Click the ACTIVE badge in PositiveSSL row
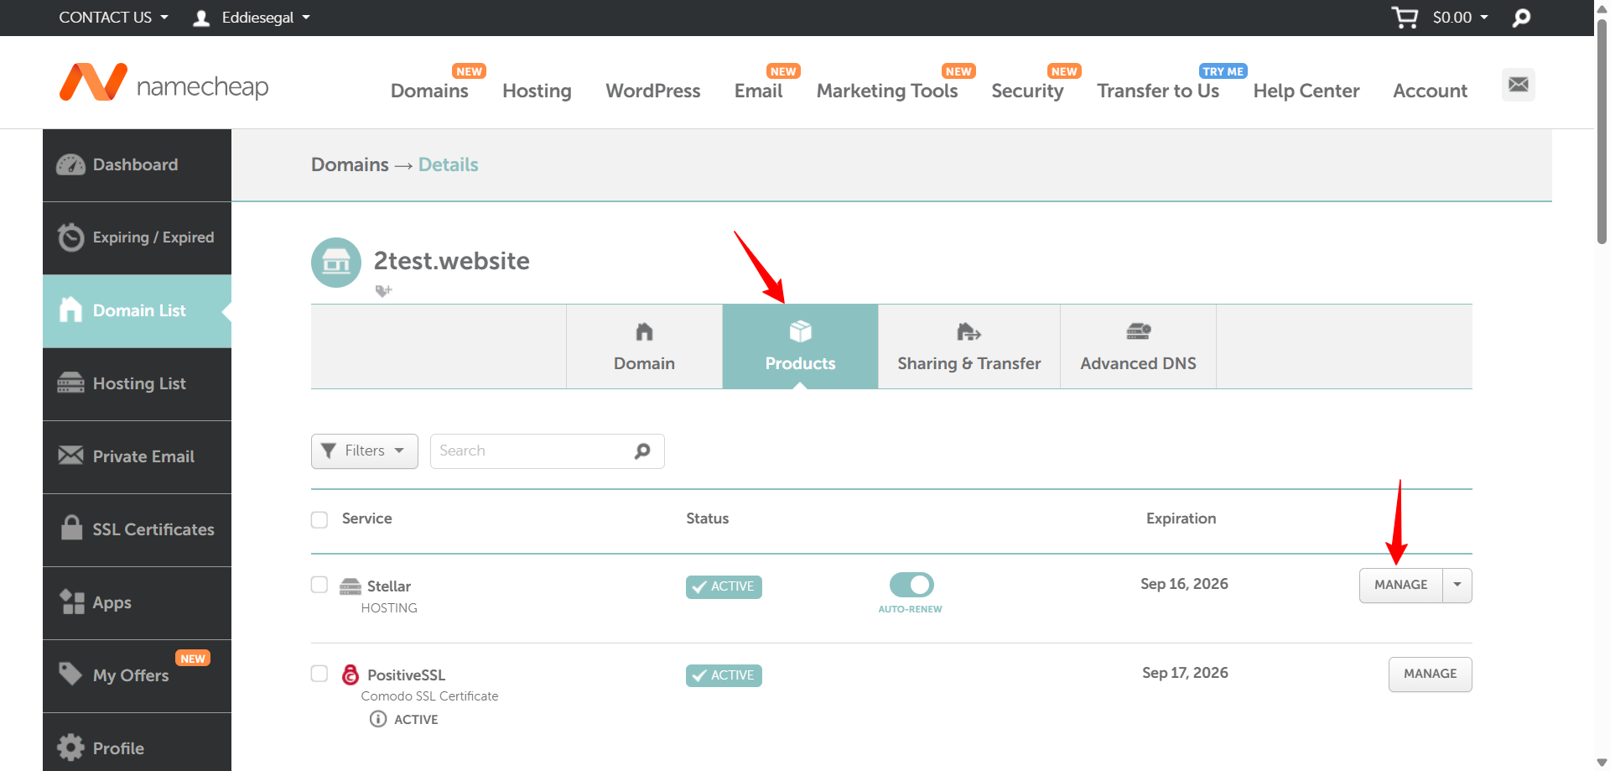The height and width of the screenshot is (771, 1610). 724,675
